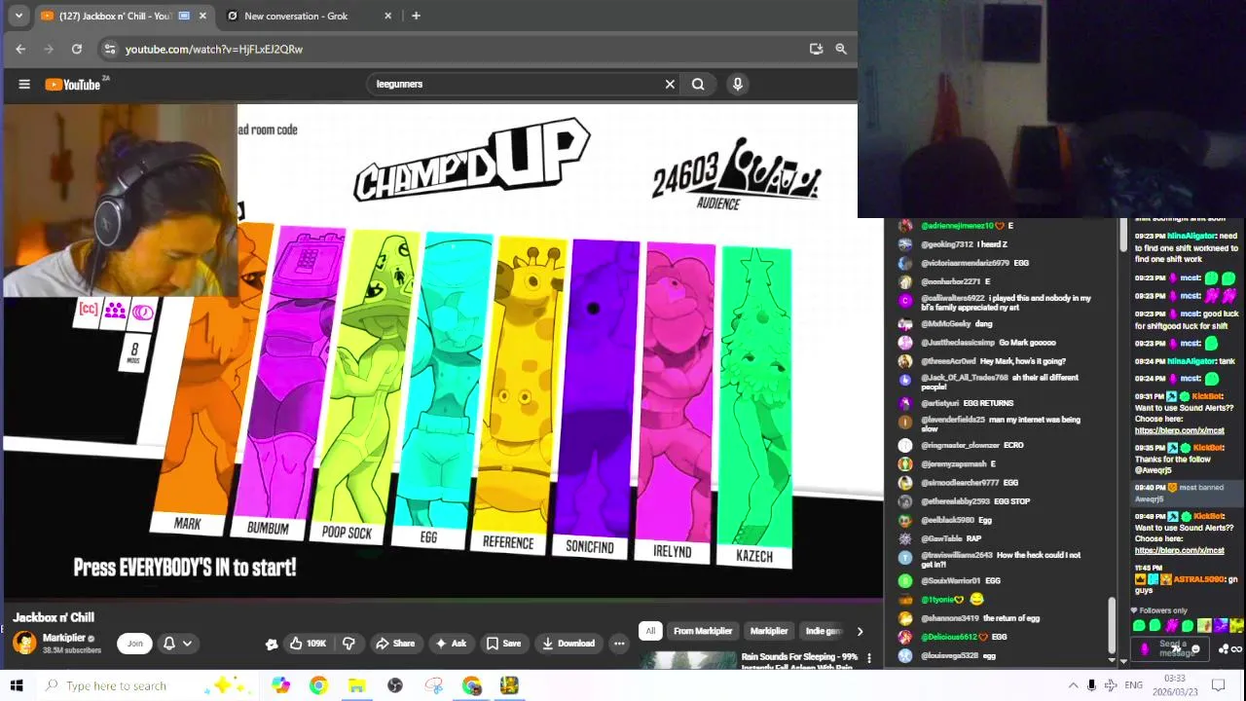This screenshot has height=701, width=1246.
Task: Download the video
Action: coord(568,644)
